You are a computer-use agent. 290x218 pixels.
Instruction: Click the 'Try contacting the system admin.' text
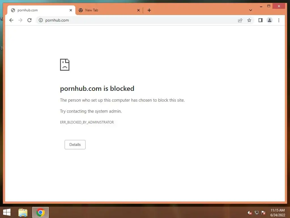[91, 111]
